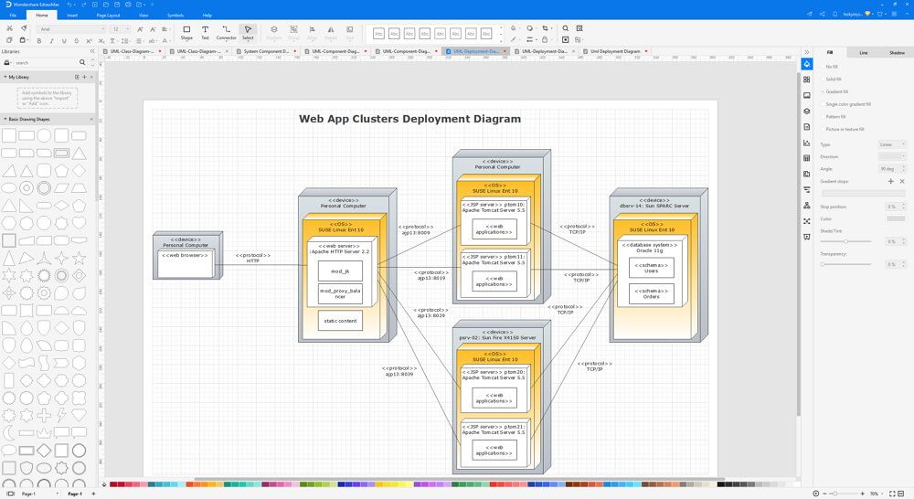The image size is (914, 499).
Task: Click the library search input field
Action: (x=47, y=62)
